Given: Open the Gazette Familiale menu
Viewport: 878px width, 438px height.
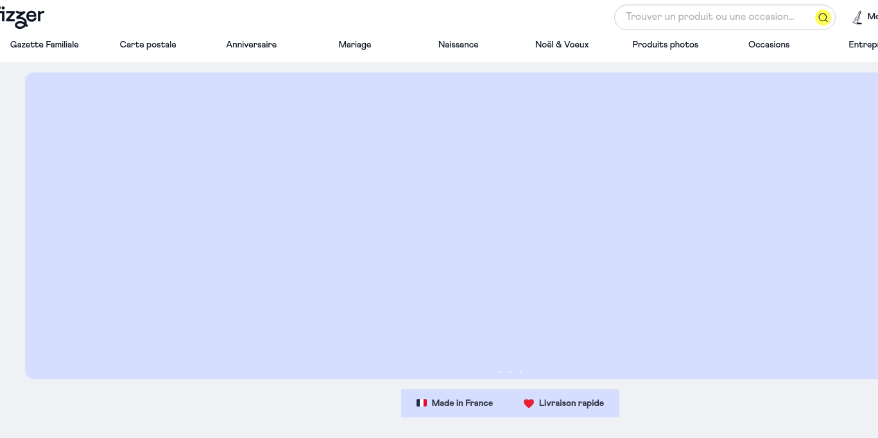Looking at the screenshot, I should pos(44,45).
